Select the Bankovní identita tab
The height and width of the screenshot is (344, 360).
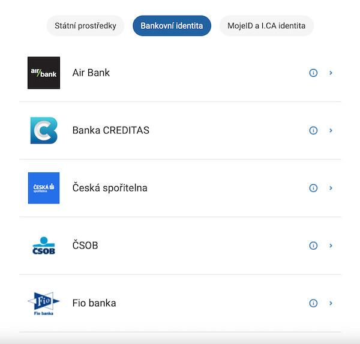pos(172,26)
